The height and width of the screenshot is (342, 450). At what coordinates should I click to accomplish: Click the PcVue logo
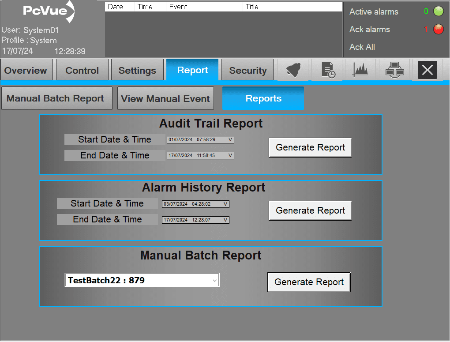[49, 11]
